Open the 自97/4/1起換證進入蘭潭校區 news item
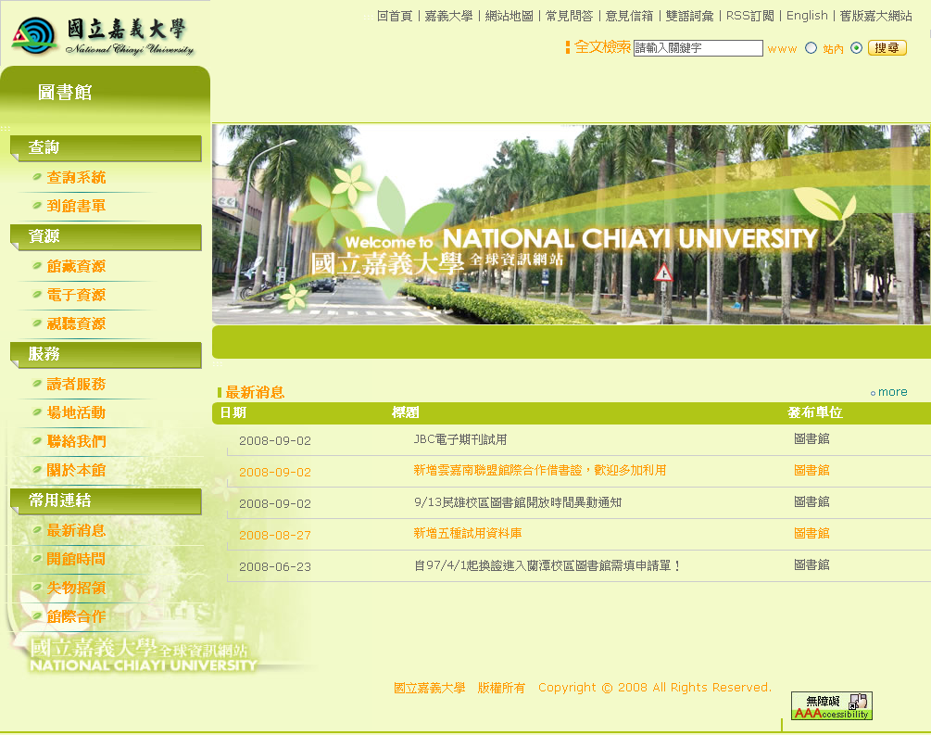Image resolution: width=931 pixels, height=735 pixels. coord(547,565)
